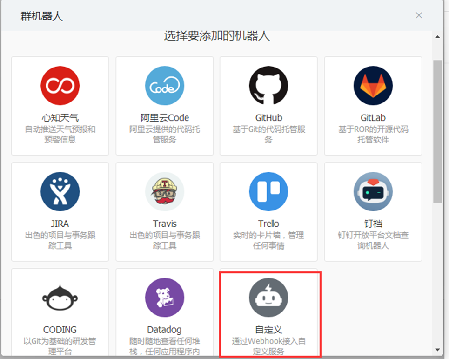Screen dimensions: 449x359
Task: Pick the CODING monkey icon
Action: click(60, 298)
